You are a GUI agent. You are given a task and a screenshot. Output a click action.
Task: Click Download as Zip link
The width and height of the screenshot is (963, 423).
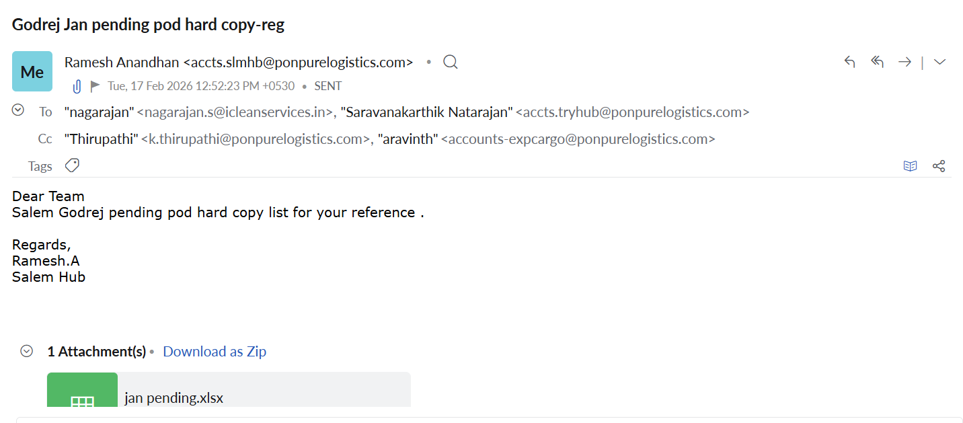[215, 351]
